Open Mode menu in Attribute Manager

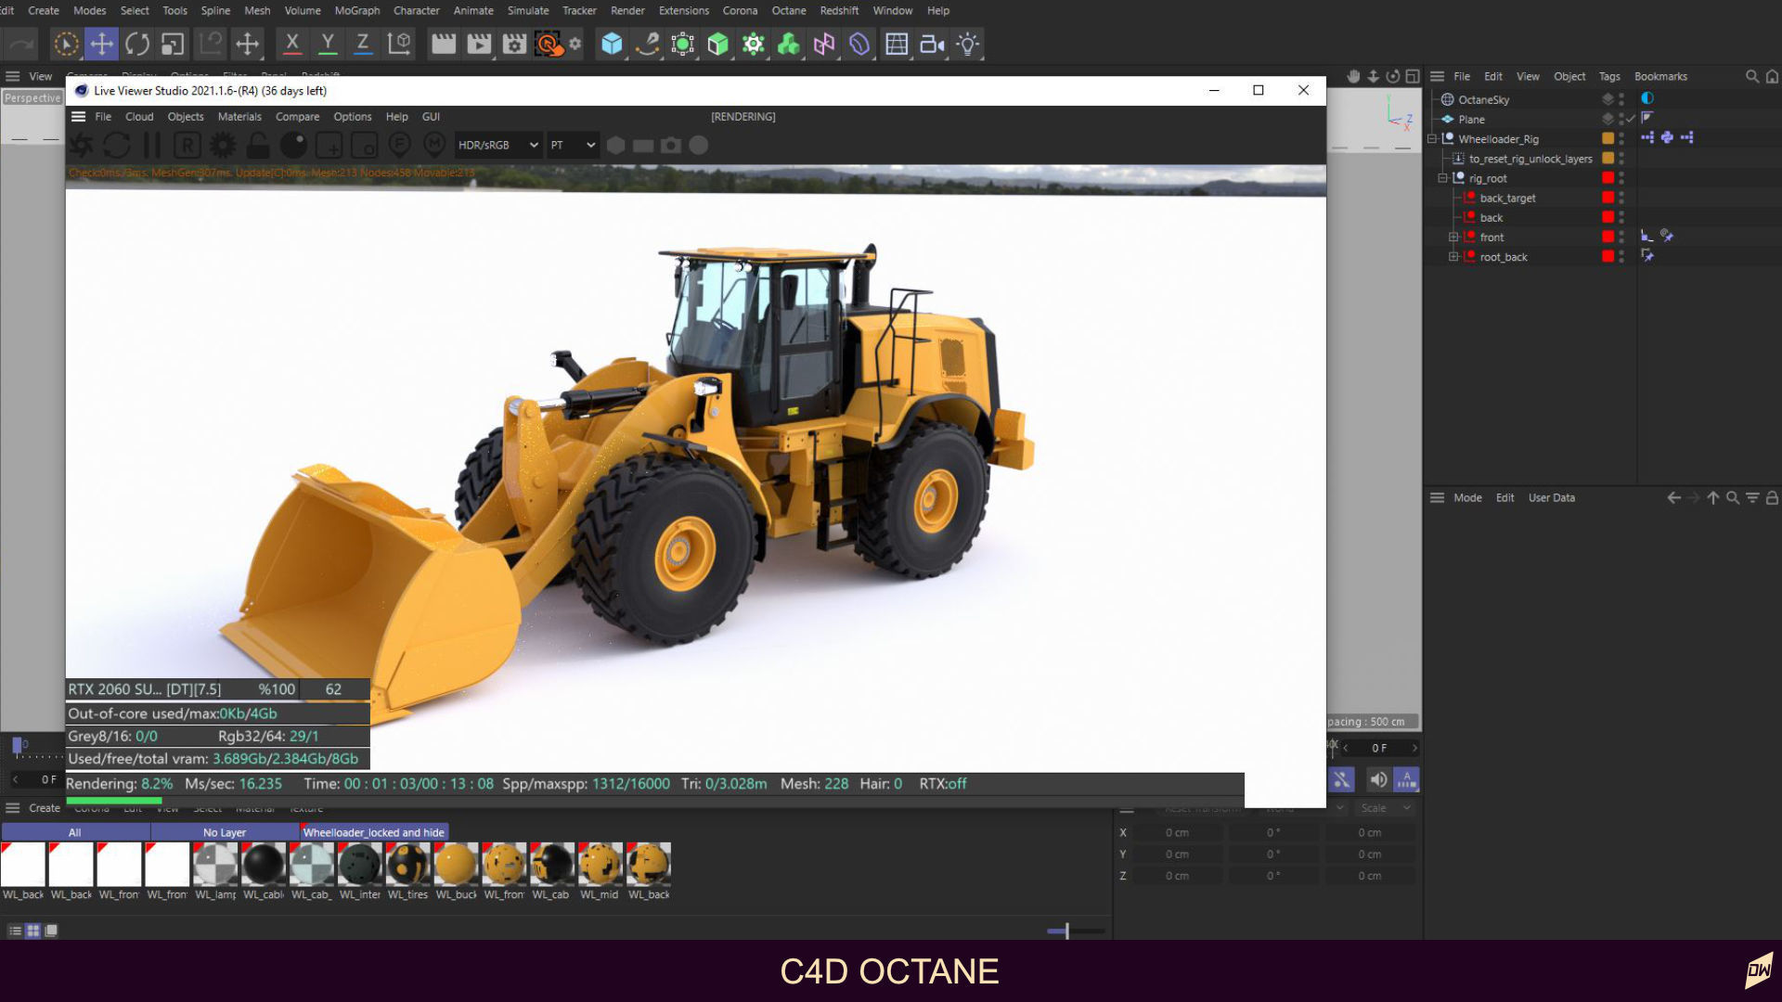tap(1467, 498)
